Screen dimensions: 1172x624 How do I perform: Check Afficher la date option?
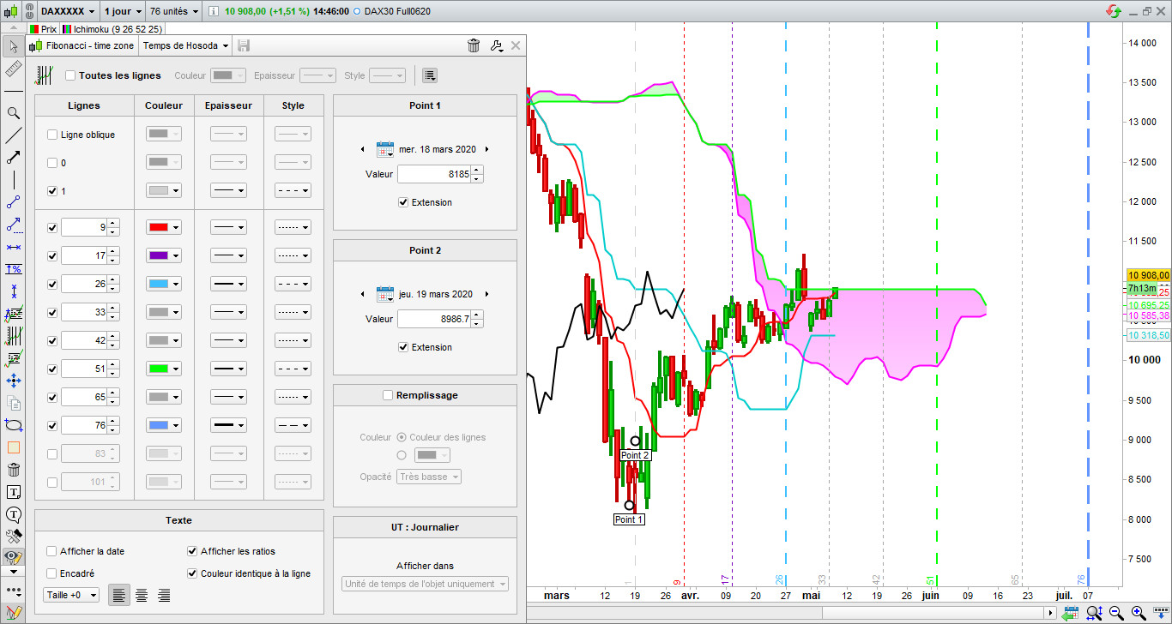52,551
